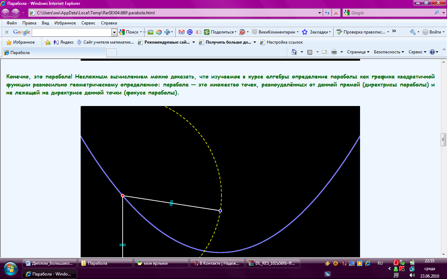
Task: Refresh the page with the reload icon
Action: [327, 13]
